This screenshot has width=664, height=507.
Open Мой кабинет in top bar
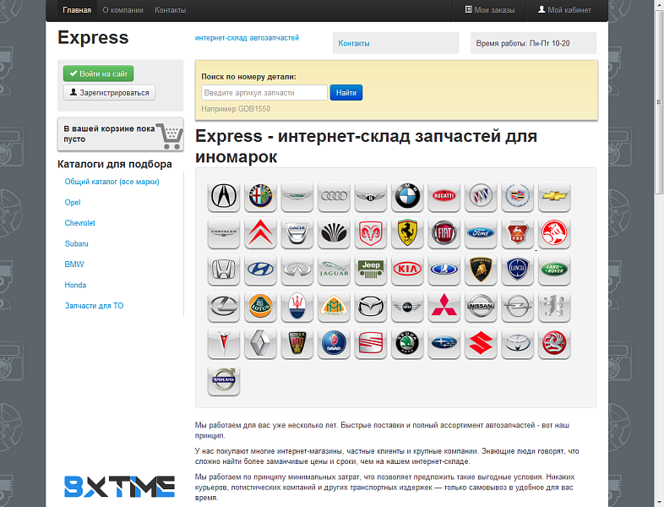[x=564, y=10]
